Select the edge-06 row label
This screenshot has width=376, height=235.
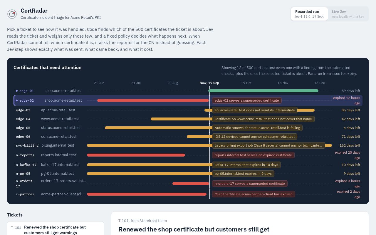(23, 137)
